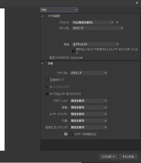Open the 高度なブレンディング dropdown
This screenshot has width=141, height=163.
[89, 127]
